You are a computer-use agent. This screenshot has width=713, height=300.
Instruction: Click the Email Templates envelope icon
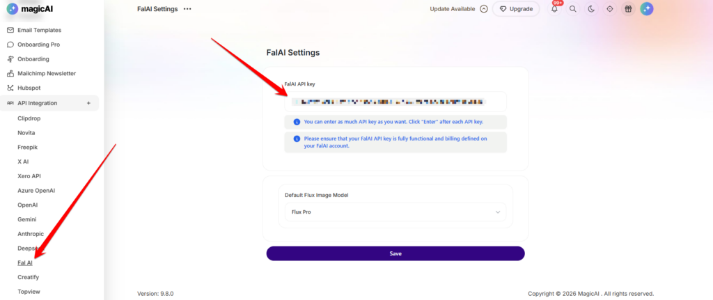coord(10,31)
